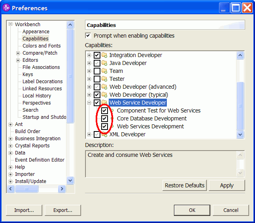Uncheck Core Database Development checkbox

point(104,118)
